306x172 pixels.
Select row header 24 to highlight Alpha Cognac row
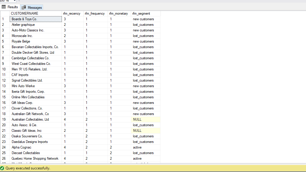pos(4,147)
